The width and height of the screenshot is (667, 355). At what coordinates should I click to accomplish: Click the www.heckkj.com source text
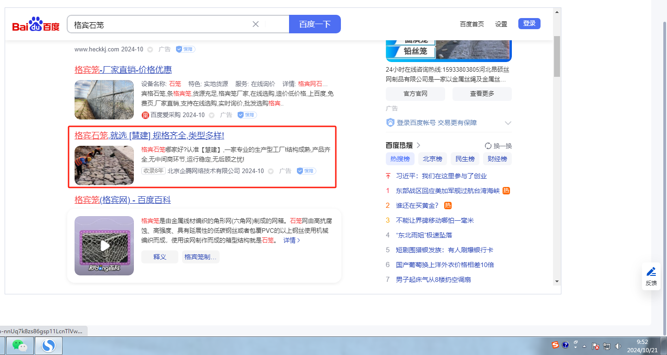[97, 49]
